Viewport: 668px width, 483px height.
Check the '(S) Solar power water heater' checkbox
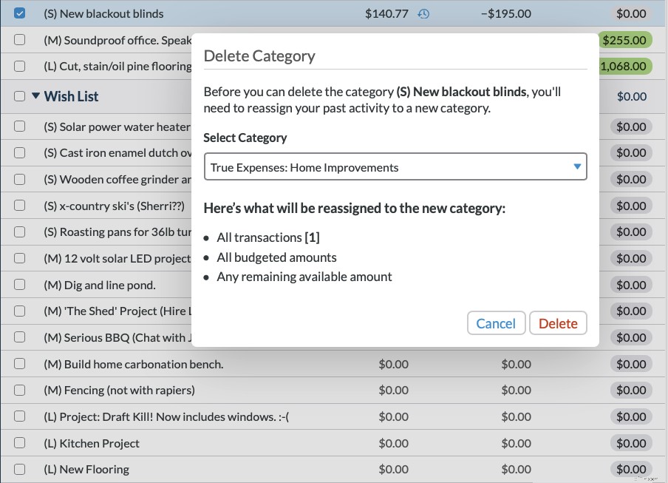tap(20, 126)
